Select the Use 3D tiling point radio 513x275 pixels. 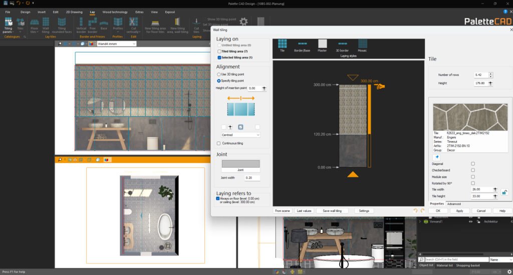point(219,74)
